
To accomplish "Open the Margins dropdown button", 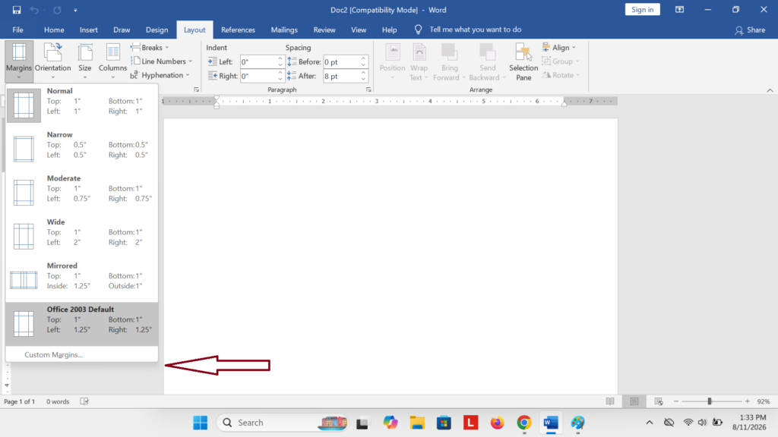I will pos(19,61).
